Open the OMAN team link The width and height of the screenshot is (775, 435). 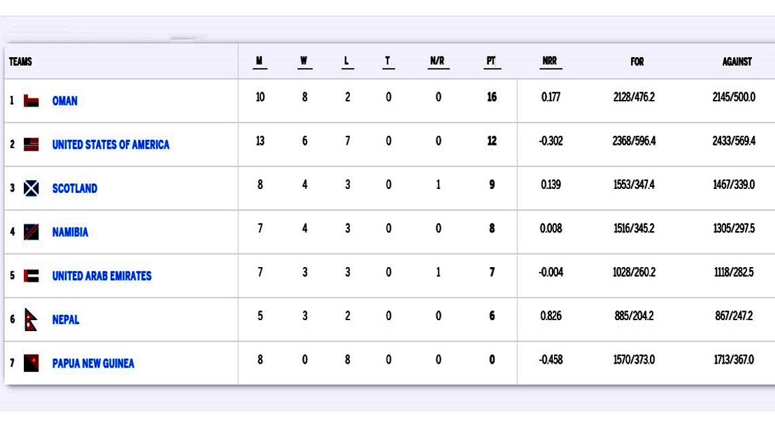pos(65,101)
